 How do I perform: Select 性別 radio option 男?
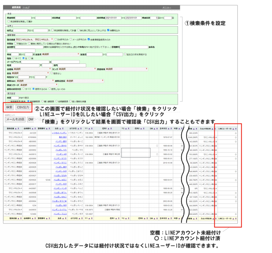coord(30,58)
